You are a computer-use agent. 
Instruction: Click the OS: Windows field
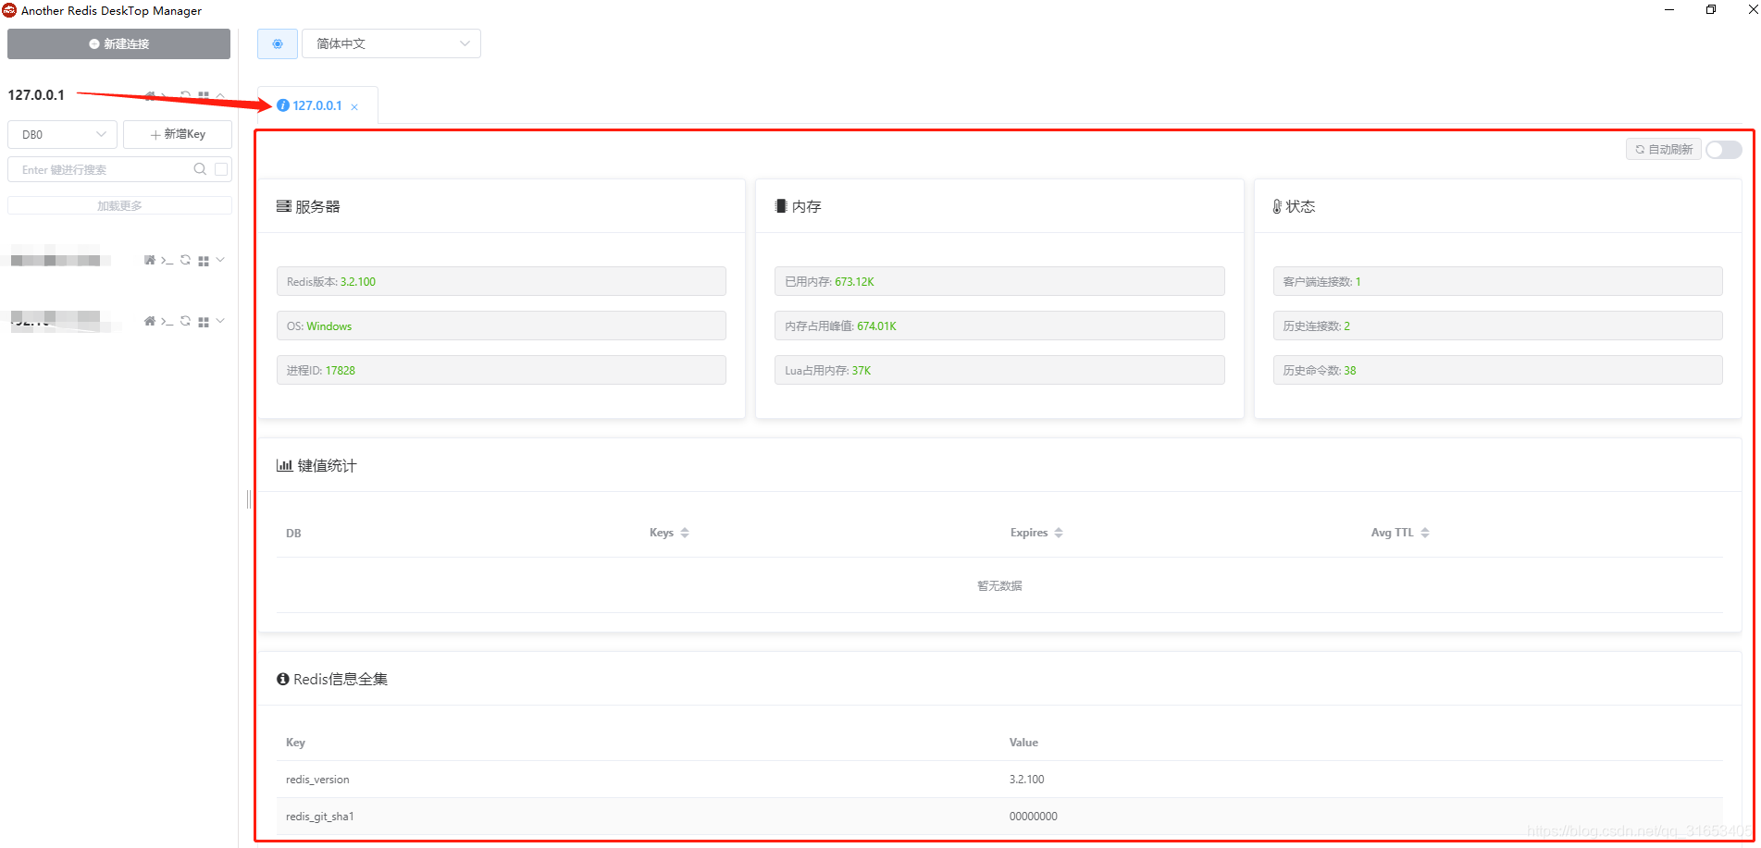(x=501, y=326)
